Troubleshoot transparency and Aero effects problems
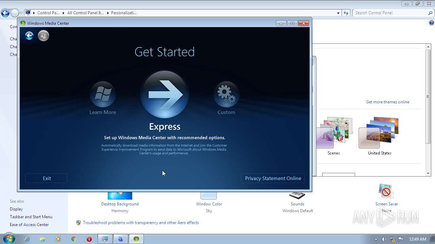 (x=141, y=223)
